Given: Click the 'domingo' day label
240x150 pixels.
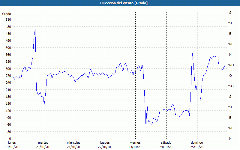Looking at the screenshot, I should (x=197, y=142).
